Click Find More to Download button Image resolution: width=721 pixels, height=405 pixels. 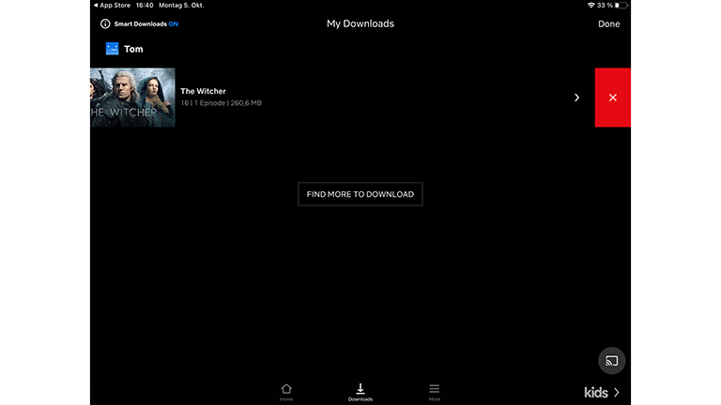pyautogui.click(x=360, y=194)
